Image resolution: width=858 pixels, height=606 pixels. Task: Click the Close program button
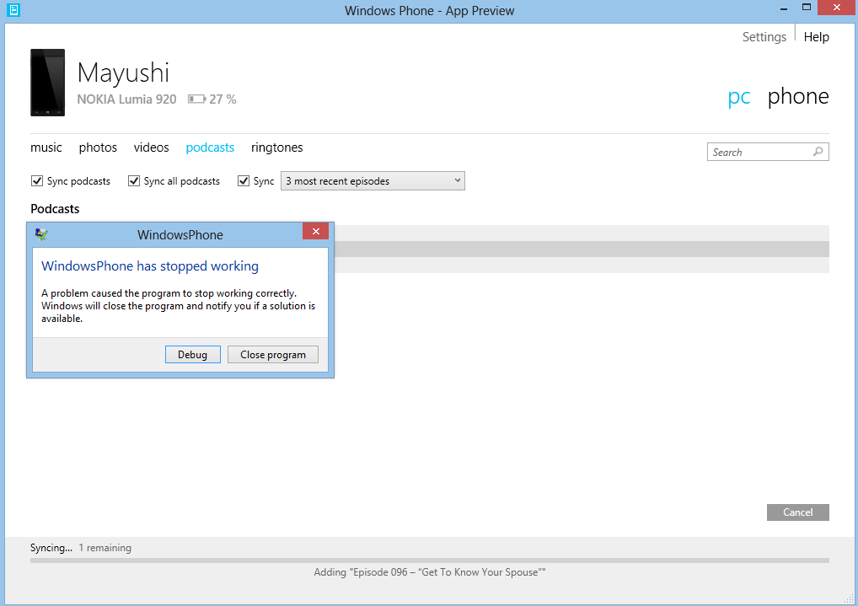click(x=273, y=354)
